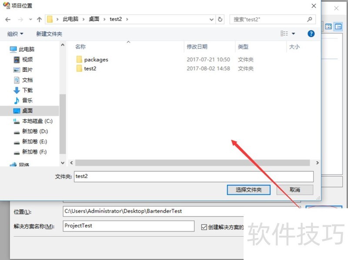This screenshot has width=348, height=260.
Task: Select the 图片 (Pictures) sidebar icon
Action: (x=17, y=70)
